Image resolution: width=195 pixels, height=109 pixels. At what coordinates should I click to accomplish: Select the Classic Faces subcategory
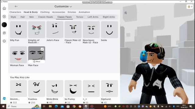[64, 17]
